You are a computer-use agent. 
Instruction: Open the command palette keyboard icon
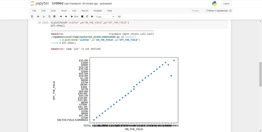coord(119,16)
